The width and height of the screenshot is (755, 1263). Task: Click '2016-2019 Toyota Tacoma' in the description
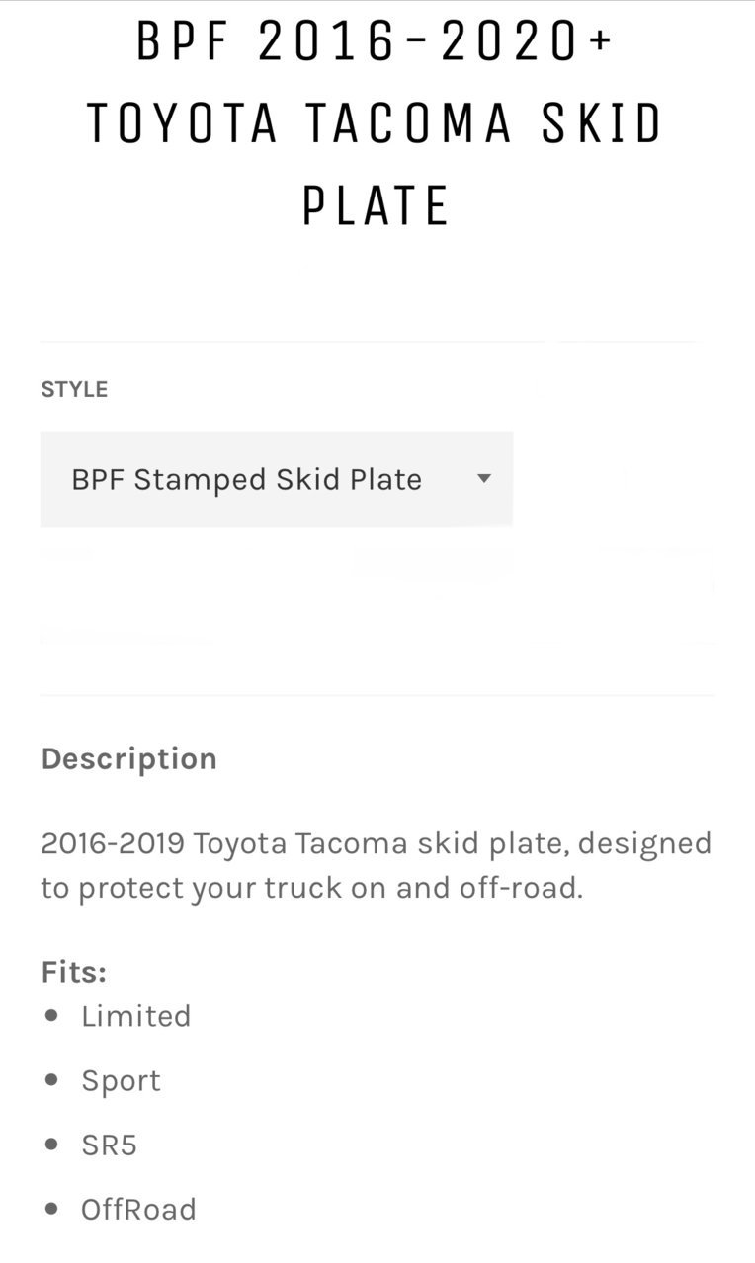[223, 844]
